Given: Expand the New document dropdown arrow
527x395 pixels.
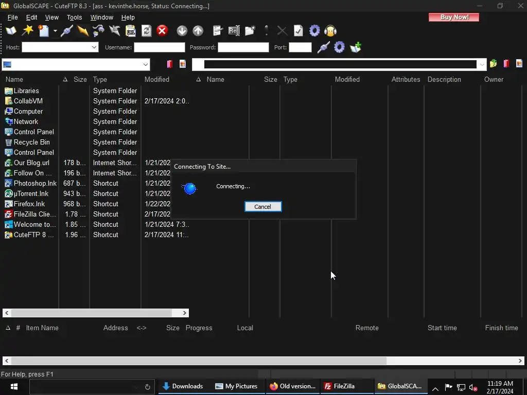Looking at the screenshot, I should pos(55,31).
